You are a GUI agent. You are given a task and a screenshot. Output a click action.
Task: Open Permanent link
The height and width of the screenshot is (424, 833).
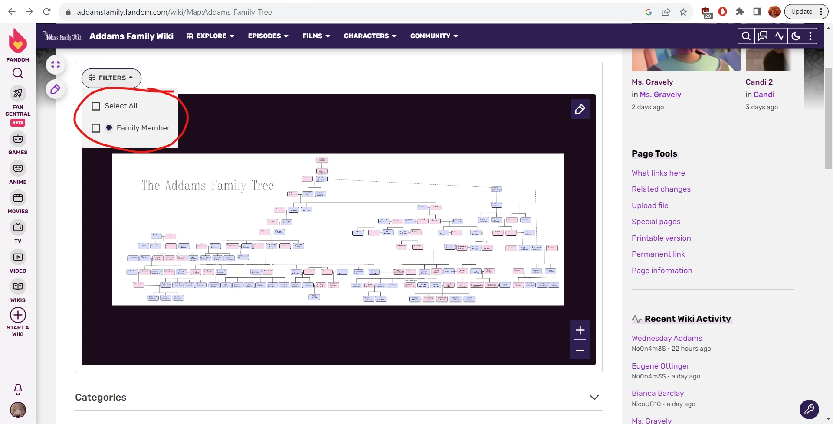658,254
